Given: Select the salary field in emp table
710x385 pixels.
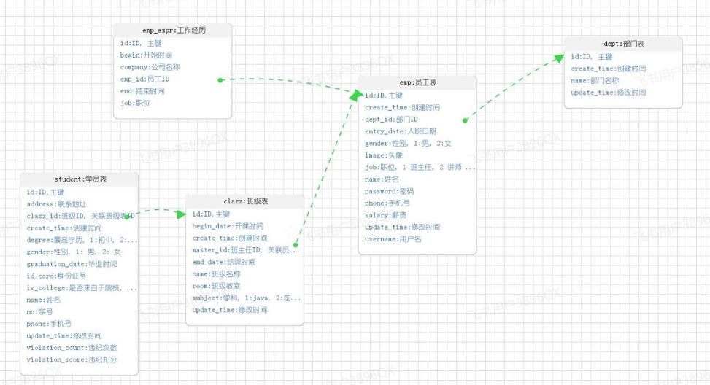Looking at the screenshot, I should (x=386, y=215).
